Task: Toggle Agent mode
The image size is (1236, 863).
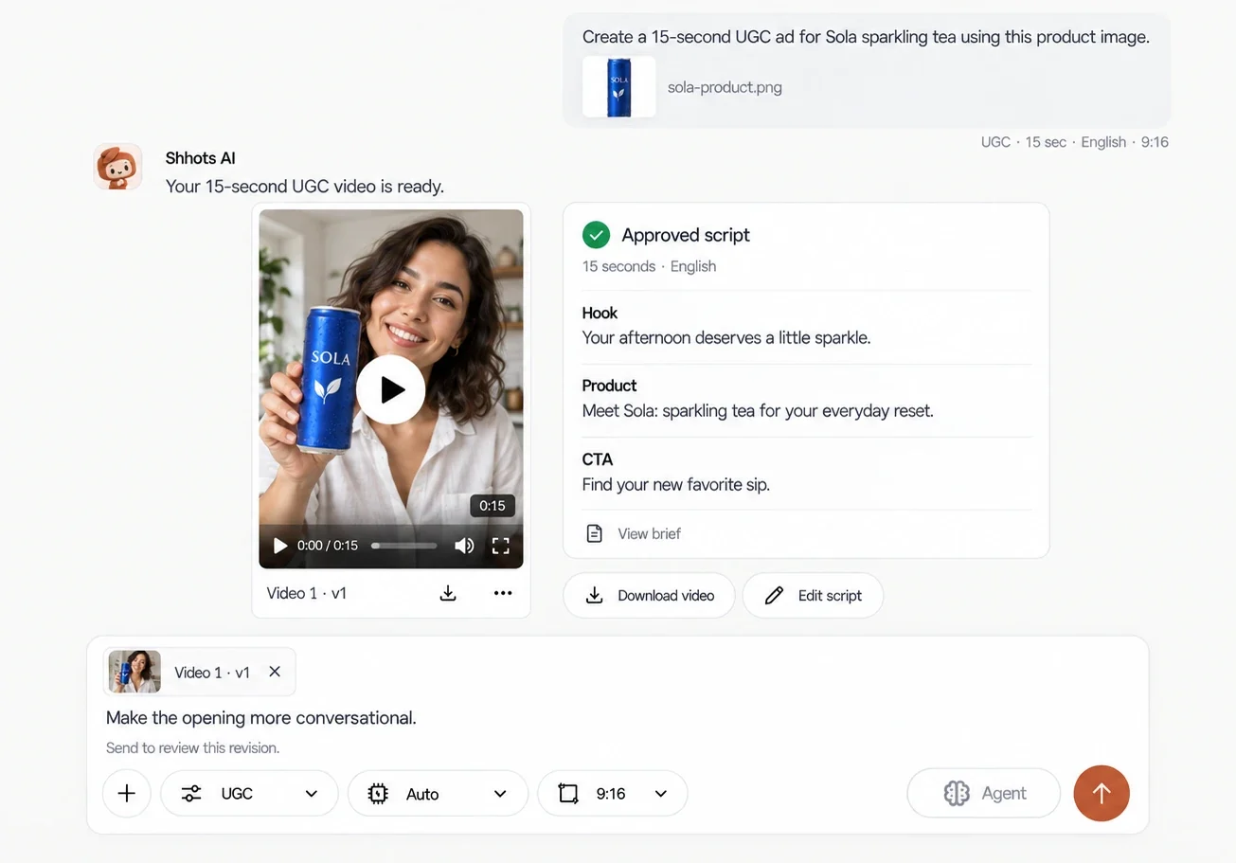Action: 984,793
